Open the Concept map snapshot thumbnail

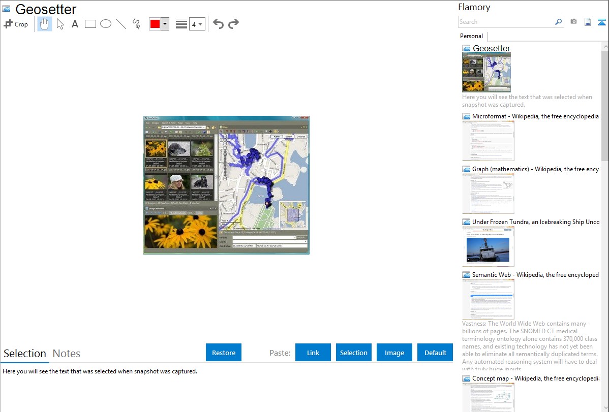tap(488, 397)
